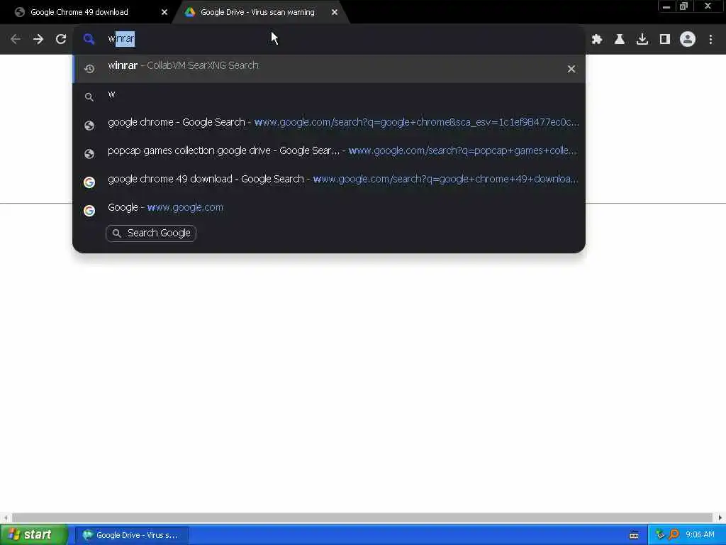Click the Google logo icon beside www.google.com
The image size is (726, 545).
click(x=89, y=210)
